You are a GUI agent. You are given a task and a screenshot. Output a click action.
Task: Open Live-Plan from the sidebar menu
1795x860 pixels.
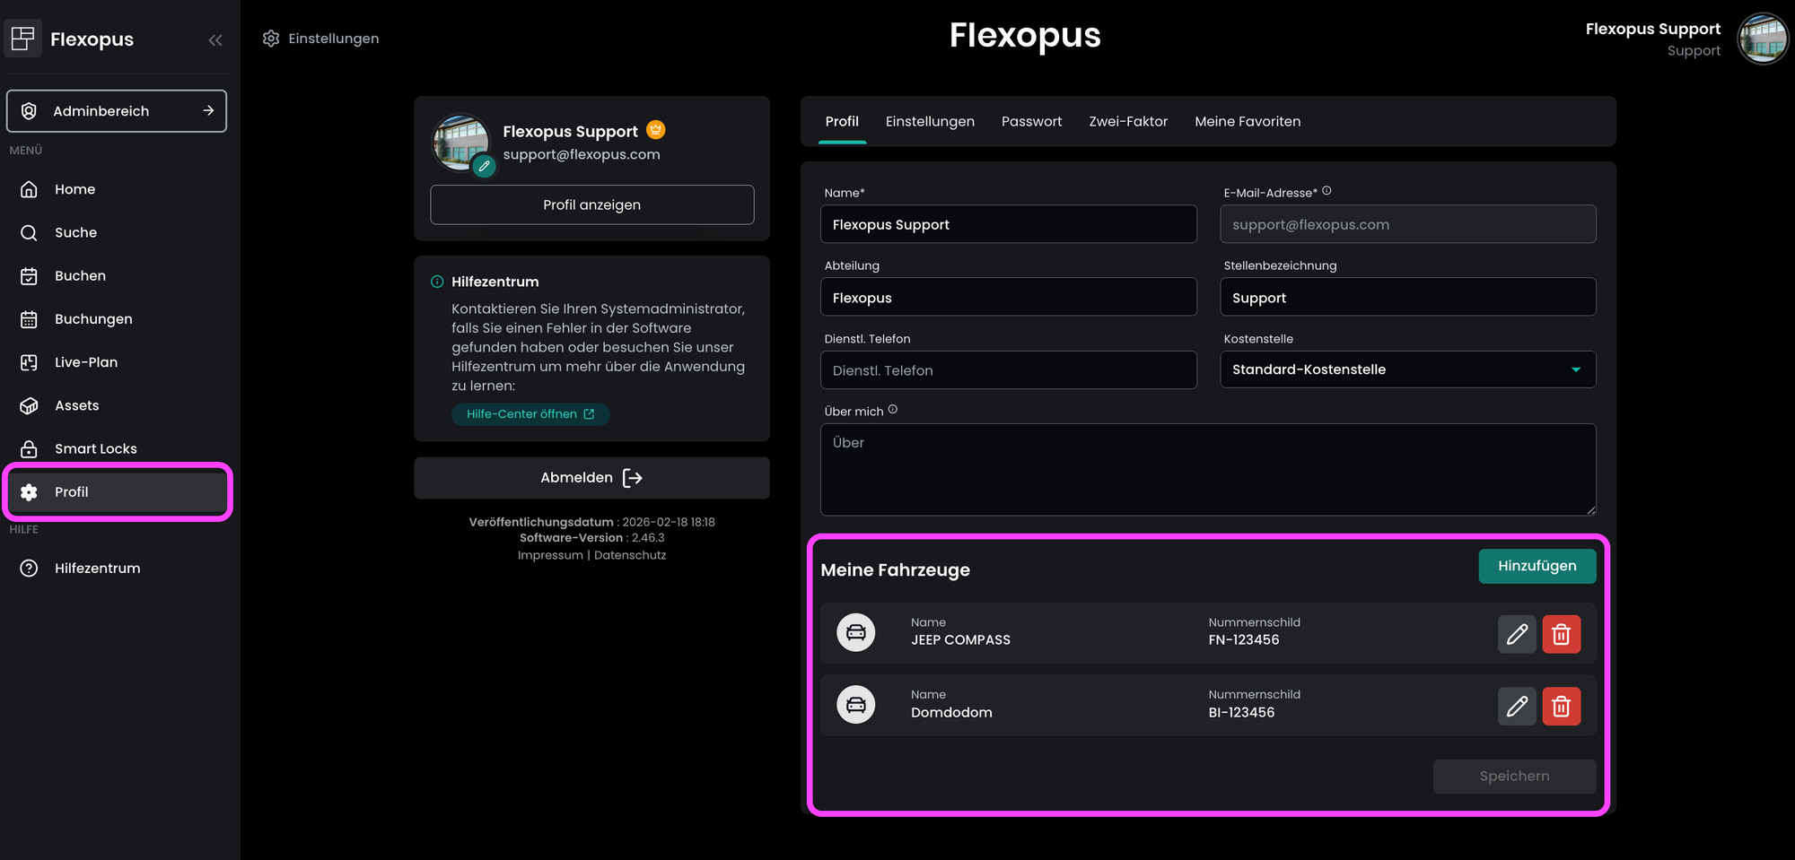85,362
